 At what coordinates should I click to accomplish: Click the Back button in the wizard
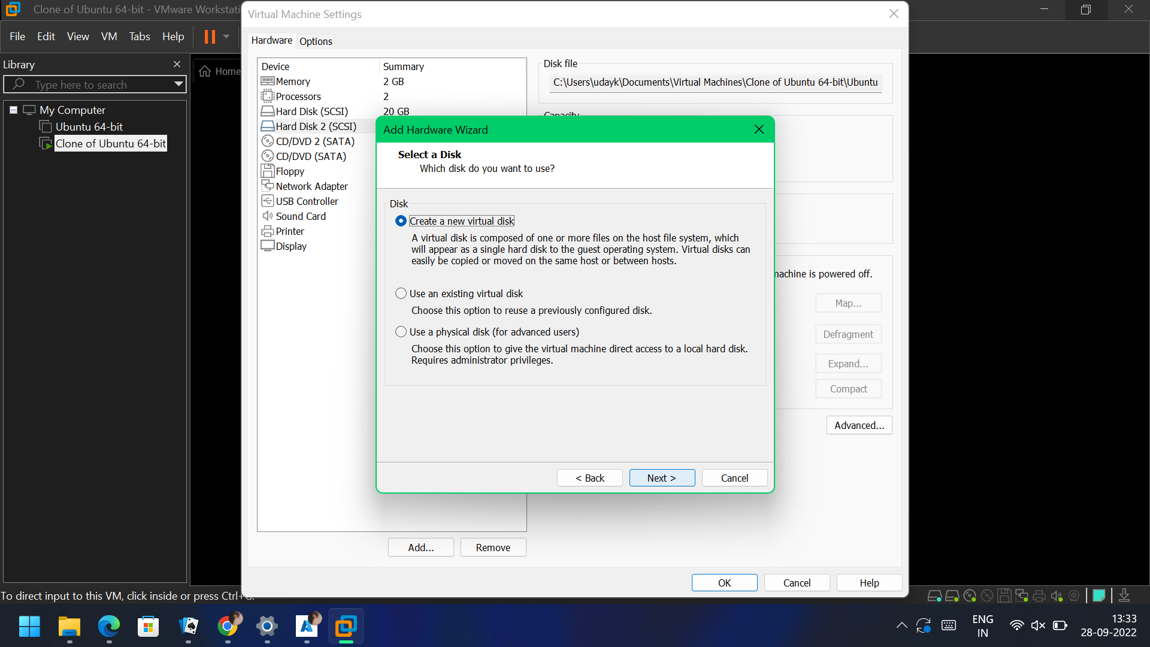[x=589, y=478]
